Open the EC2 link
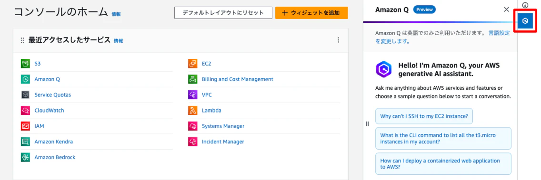This screenshot has width=541, height=180. click(206, 64)
